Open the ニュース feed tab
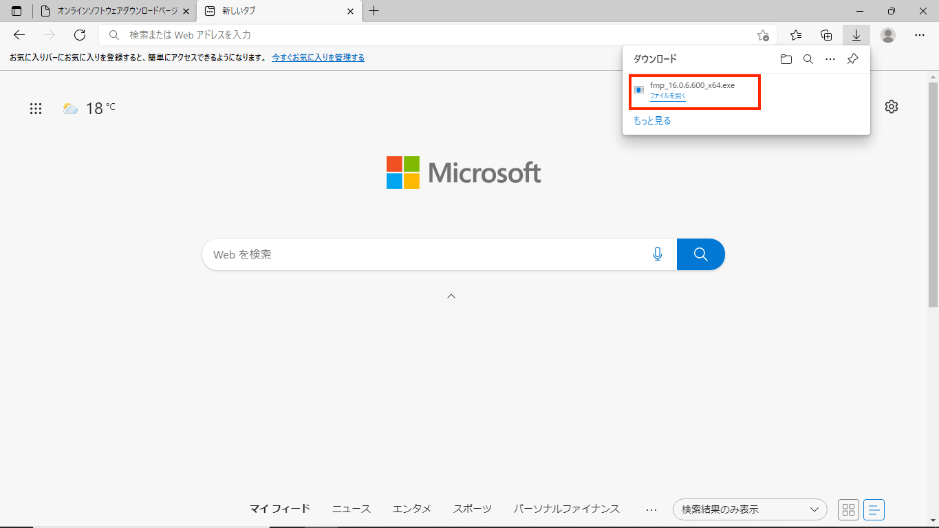Viewport: 939px width, 528px height. (x=352, y=509)
